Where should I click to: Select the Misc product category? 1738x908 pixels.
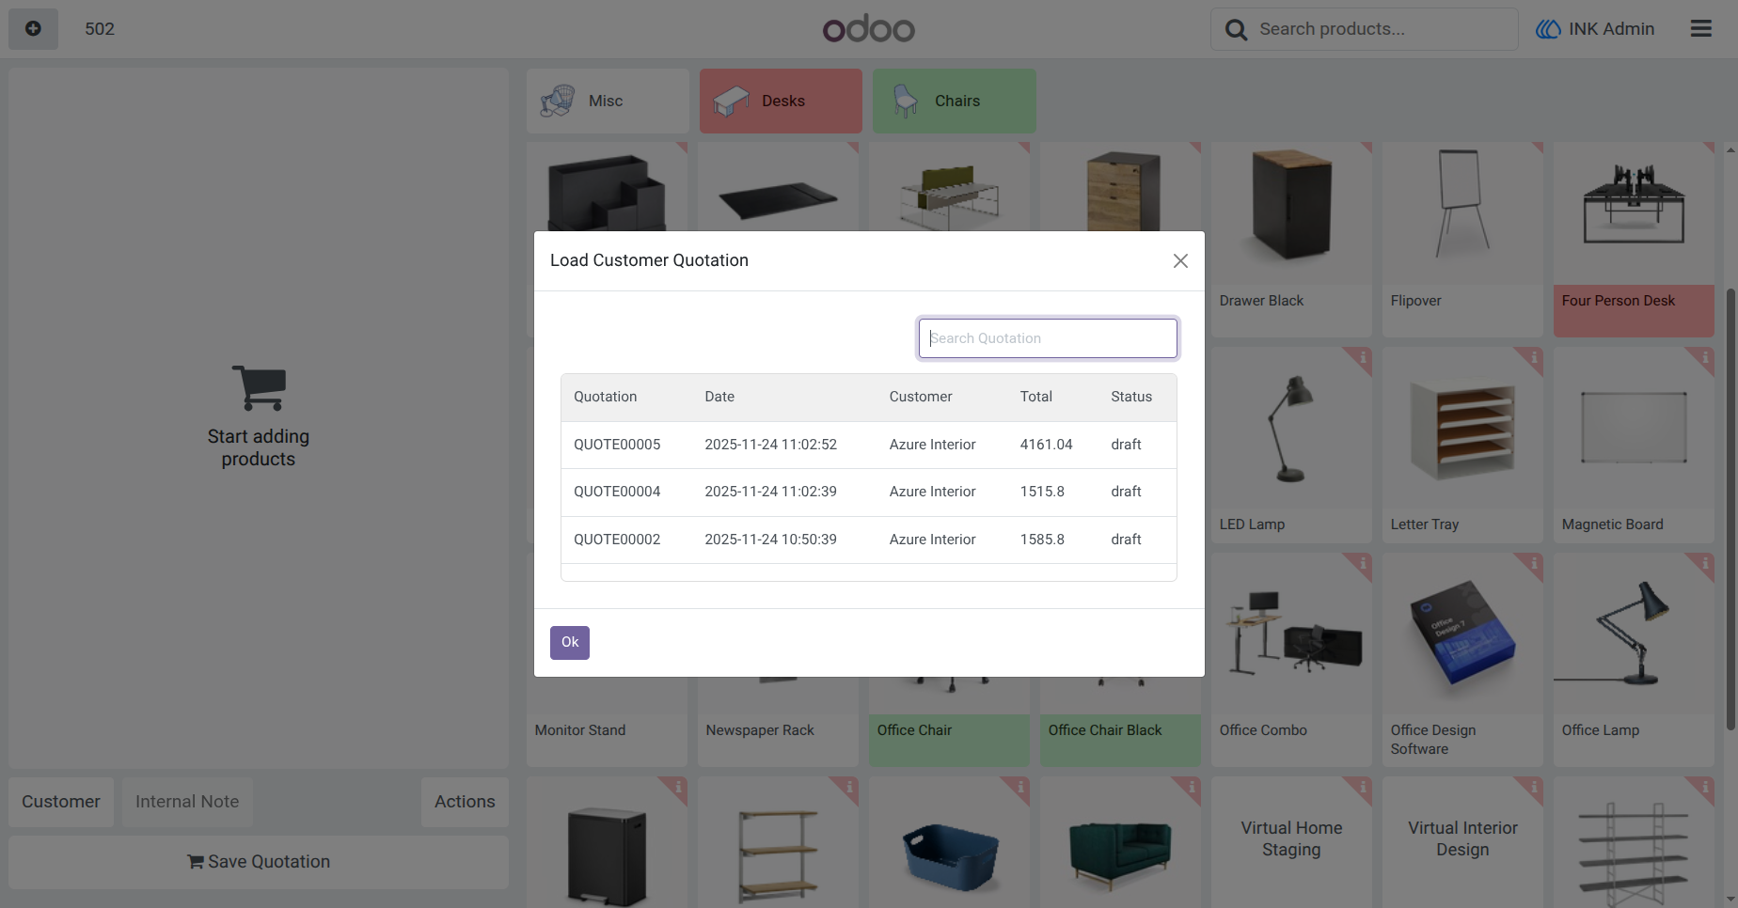tap(608, 101)
